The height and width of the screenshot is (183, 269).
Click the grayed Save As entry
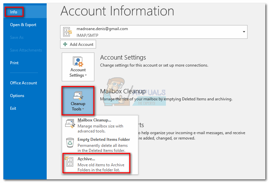coord(17,37)
